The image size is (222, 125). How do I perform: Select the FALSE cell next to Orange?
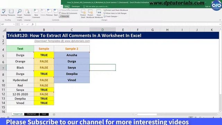44,61
